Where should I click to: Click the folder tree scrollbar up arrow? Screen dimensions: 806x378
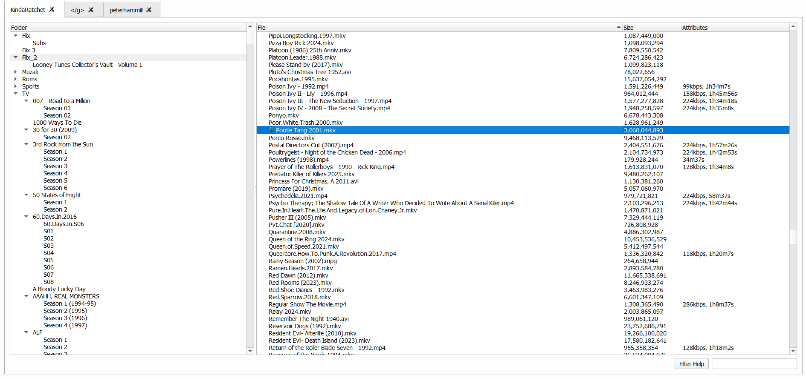[x=250, y=26]
